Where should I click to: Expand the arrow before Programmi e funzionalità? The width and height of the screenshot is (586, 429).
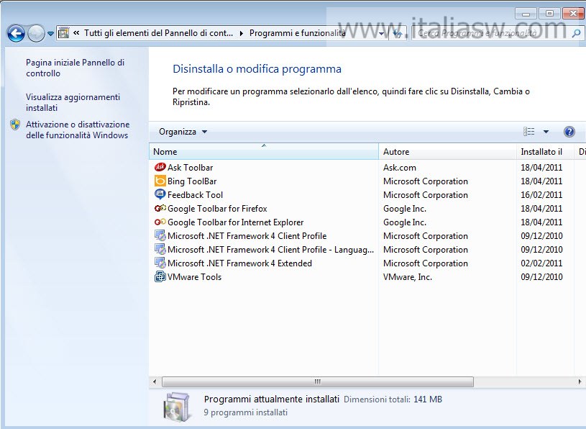242,33
